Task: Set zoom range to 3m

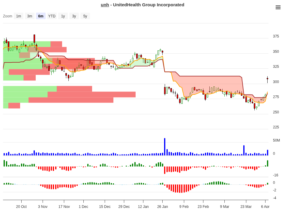Action: [x=30, y=16]
